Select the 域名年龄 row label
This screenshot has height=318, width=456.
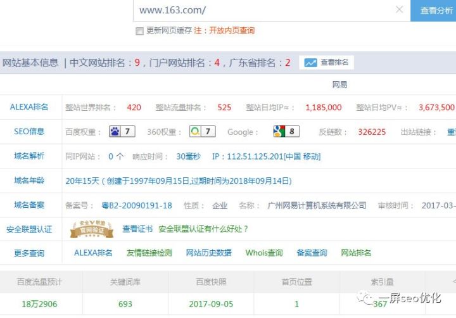tap(29, 181)
